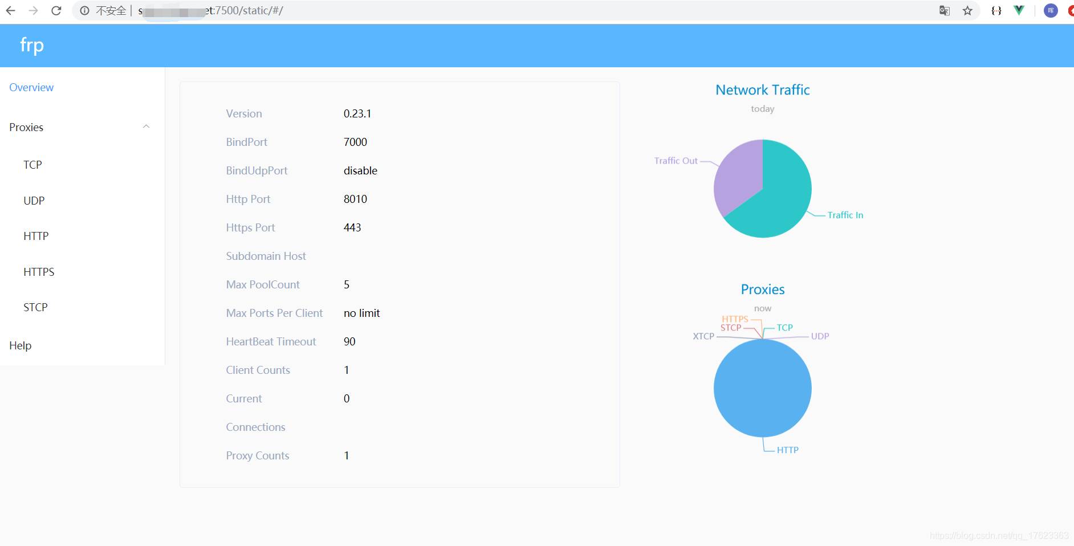Click the browser forward arrow
The width and height of the screenshot is (1074, 546).
[33, 11]
